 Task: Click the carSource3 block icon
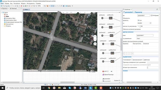coord(103,44)
